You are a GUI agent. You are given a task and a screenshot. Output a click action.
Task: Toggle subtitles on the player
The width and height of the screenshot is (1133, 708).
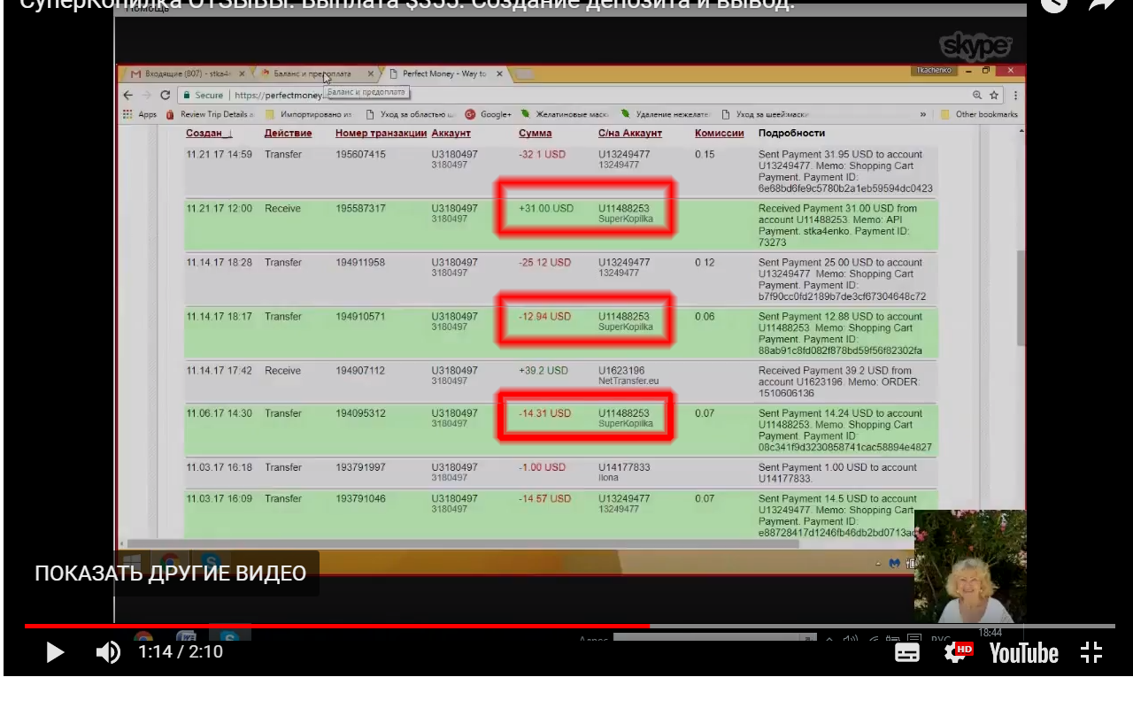[x=907, y=653]
